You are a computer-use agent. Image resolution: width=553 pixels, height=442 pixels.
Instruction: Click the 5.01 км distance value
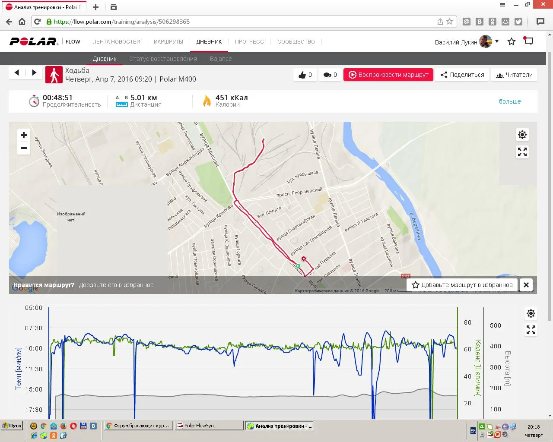pyautogui.click(x=143, y=98)
